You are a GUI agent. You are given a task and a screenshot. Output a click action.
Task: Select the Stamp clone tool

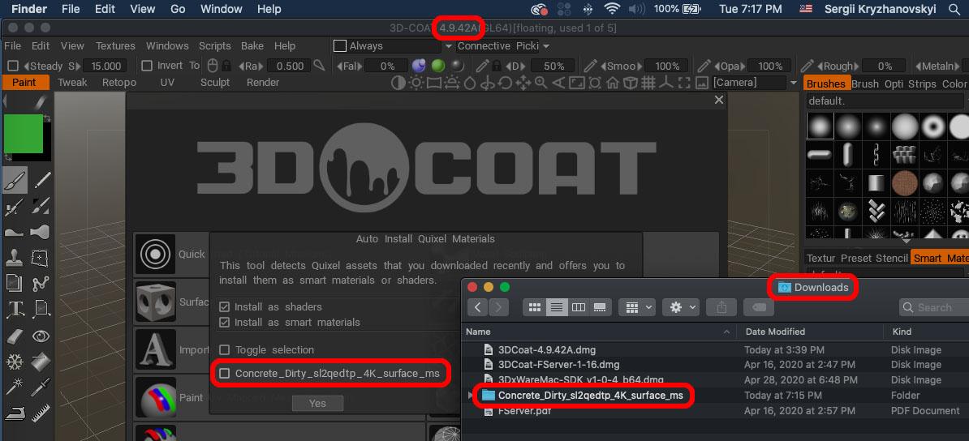[x=15, y=258]
